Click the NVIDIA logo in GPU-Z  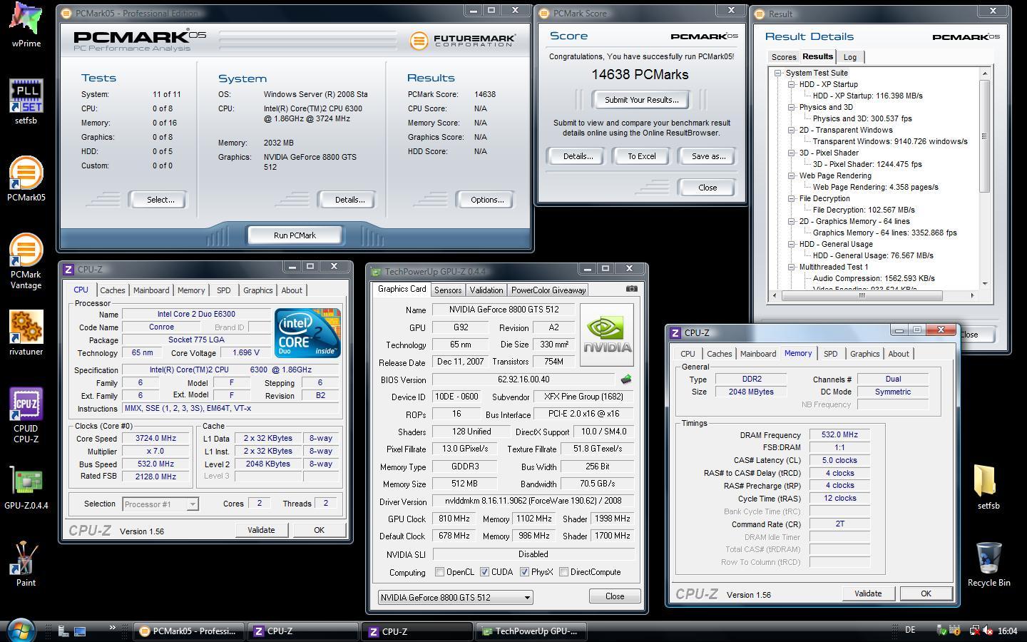coord(606,335)
